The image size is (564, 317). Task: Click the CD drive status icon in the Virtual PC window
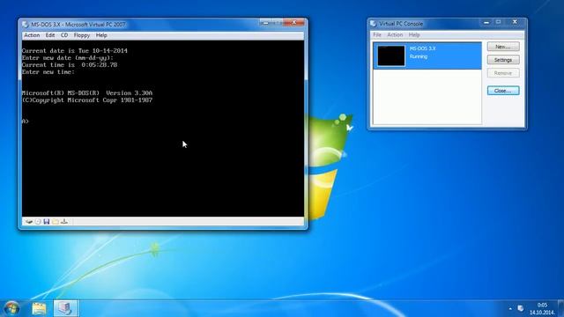[38, 222]
